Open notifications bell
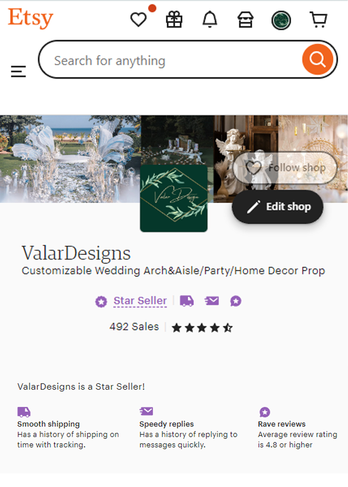The height and width of the screenshot is (487, 348). (210, 19)
